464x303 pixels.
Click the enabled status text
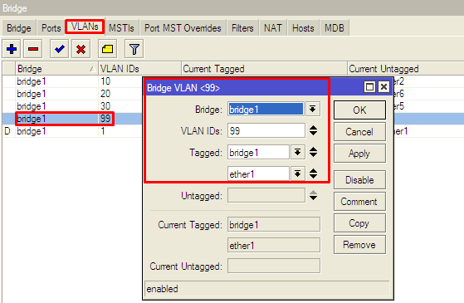(162, 289)
